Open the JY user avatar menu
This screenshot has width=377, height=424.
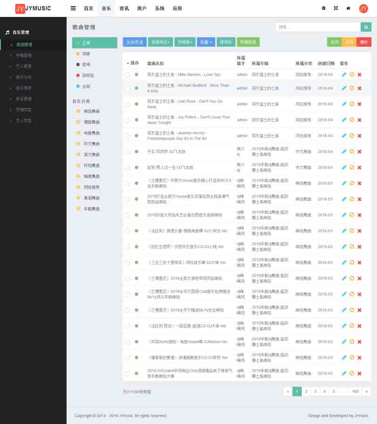(363, 8)
